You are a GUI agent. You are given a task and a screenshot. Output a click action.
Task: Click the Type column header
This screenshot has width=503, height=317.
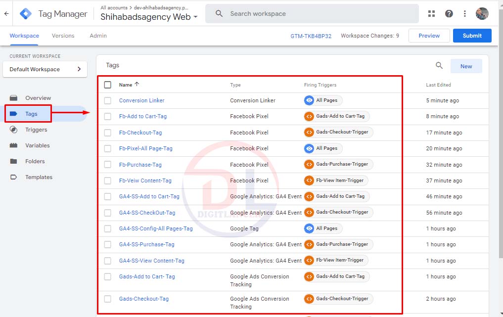(x=235, y=85)
